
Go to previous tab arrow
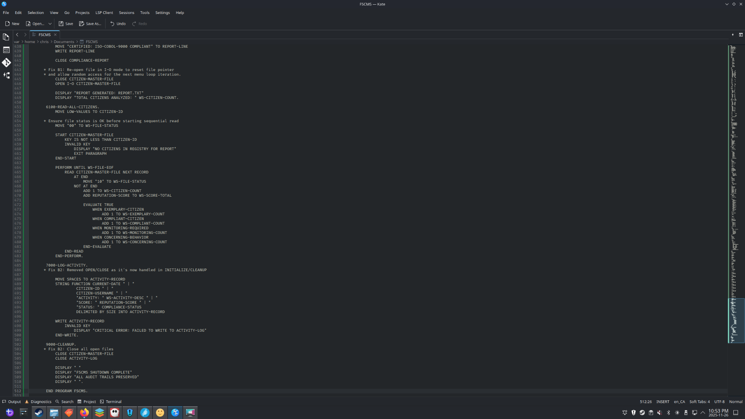(x=17, y=35)
